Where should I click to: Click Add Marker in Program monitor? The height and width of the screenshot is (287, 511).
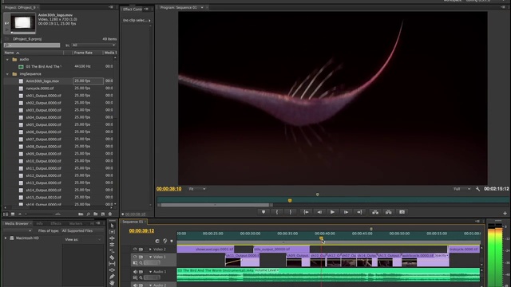pyautogui.click(x=263, y=212)
